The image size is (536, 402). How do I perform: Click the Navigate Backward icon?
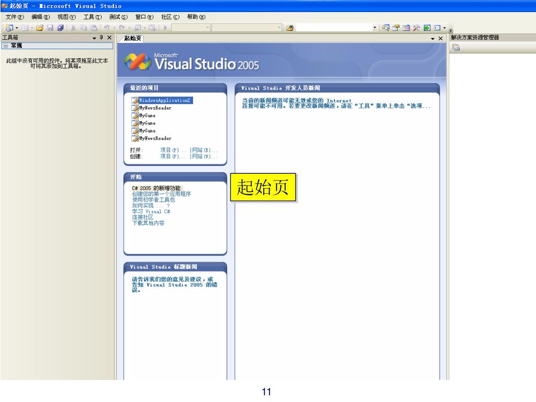138,28
